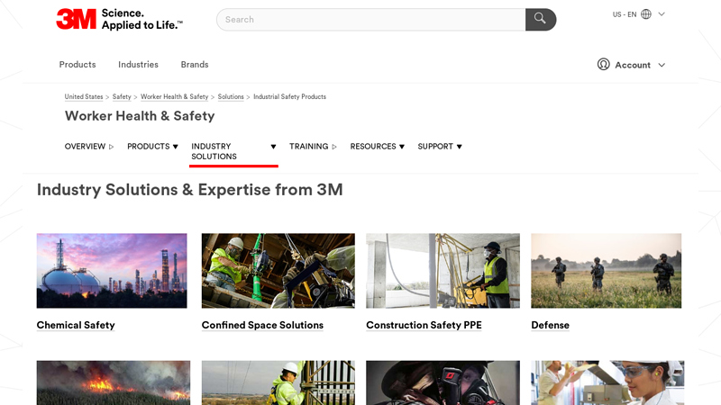
Task: Click the Industry Solutions & Expertise heading
Action: 190,190
